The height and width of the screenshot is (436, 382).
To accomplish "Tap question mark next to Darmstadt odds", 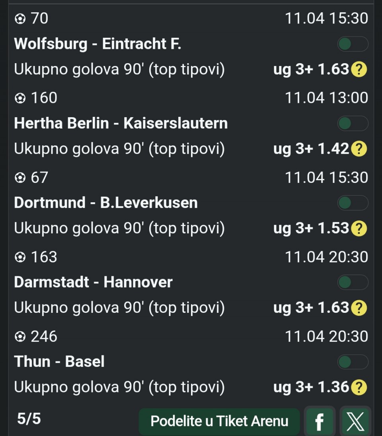I will (359, 308).
